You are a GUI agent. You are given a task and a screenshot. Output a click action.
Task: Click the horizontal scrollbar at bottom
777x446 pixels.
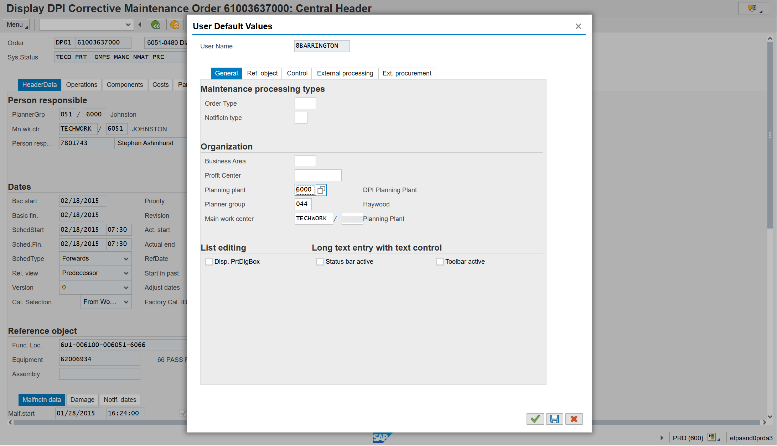coord(387,422)
